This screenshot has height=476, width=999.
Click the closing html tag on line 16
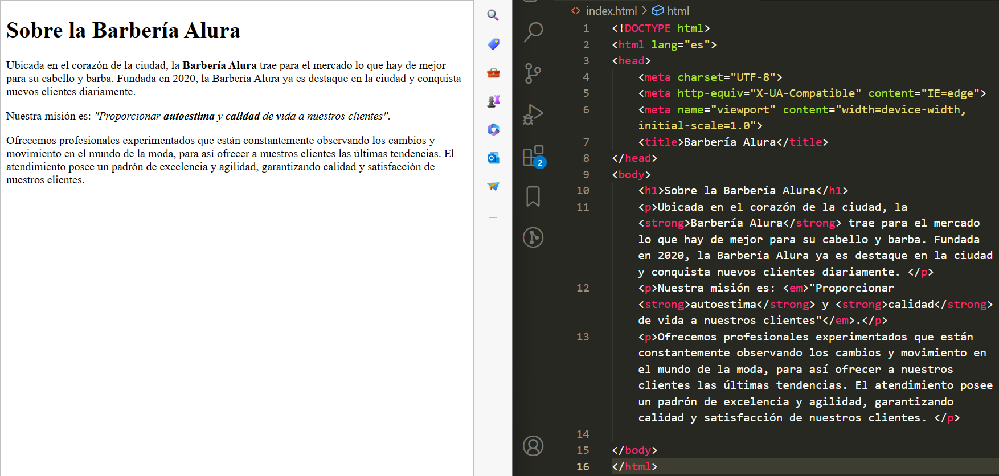click(x=634, y=467)
